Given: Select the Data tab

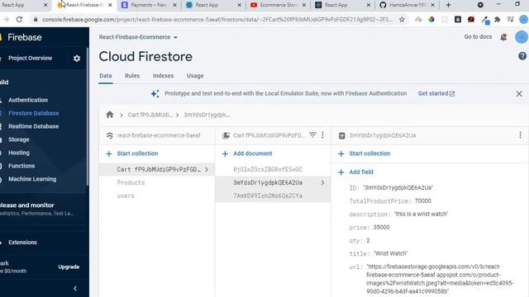Looking at the screenshot, I should point(106,76).
